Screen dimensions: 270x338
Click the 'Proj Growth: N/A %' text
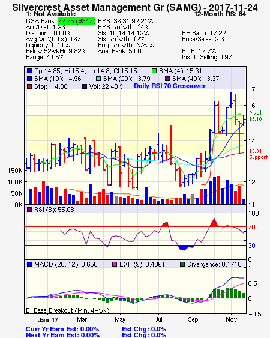coord(125,45)
